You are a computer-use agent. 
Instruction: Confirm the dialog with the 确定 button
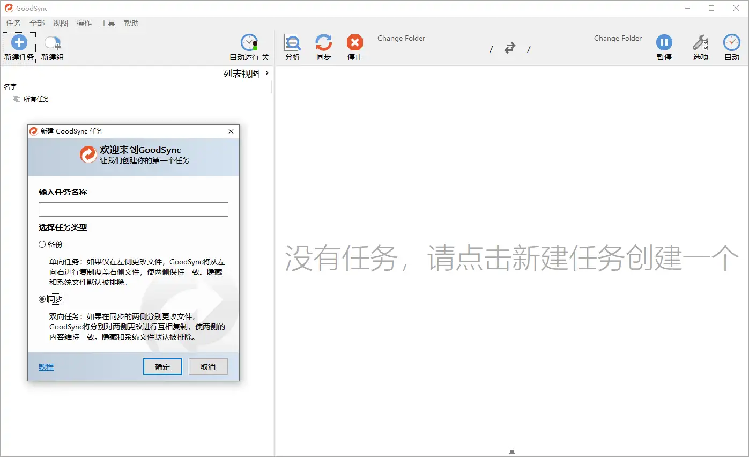162,366
